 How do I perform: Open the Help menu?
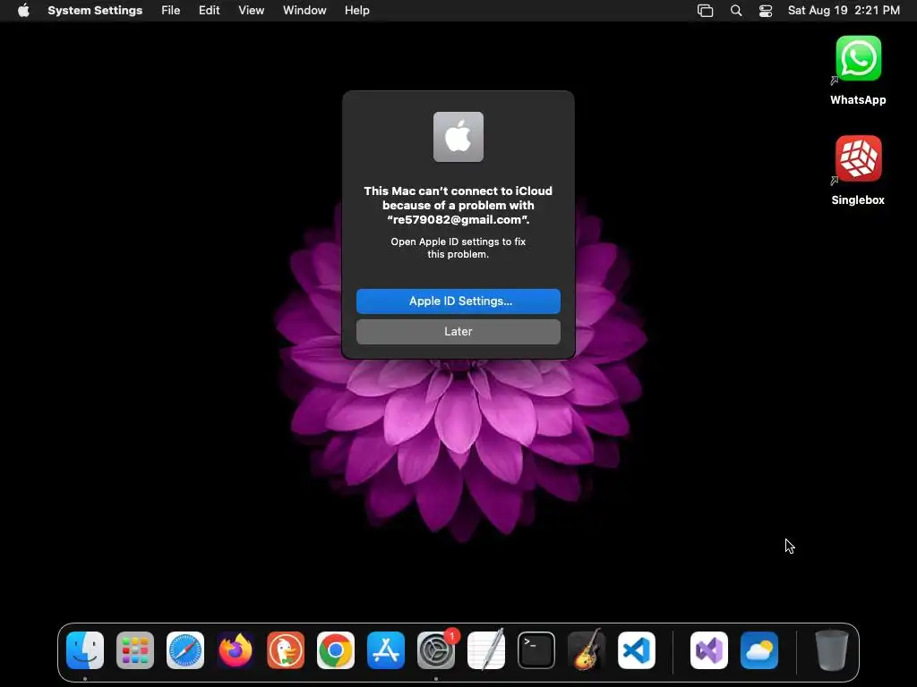[356, 11]
